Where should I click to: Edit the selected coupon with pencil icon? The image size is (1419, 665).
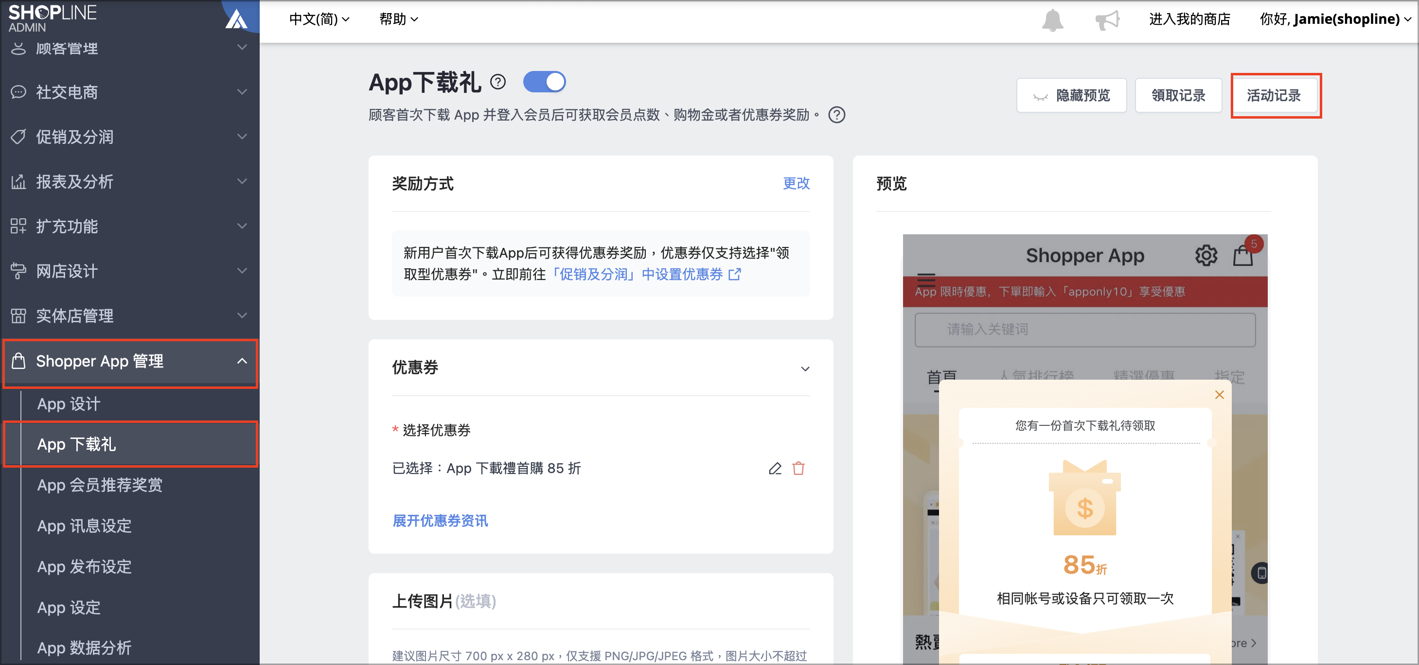[775, 469]
